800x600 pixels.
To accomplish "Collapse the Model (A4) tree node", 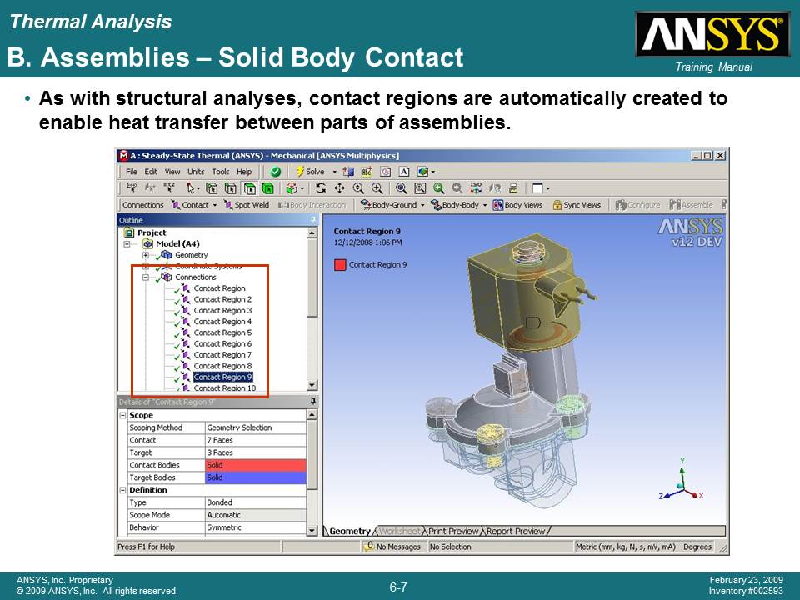I will click(x=127, y=244).
